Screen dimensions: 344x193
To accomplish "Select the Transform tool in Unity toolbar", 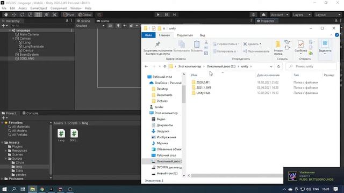I will 46,14.
